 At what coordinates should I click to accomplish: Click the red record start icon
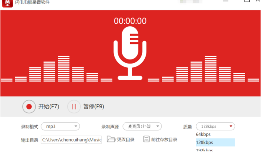point(29,107)
